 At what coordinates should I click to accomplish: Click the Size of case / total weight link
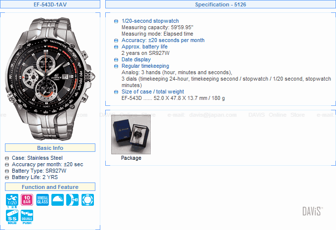153,92
